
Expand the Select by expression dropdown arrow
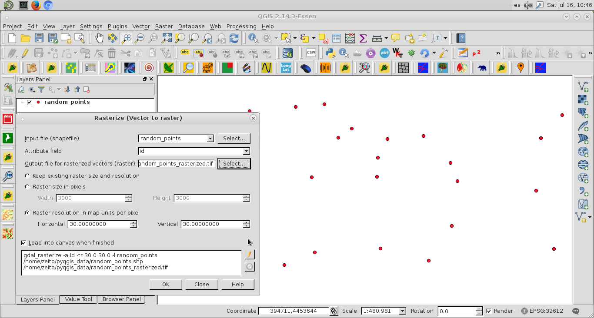[x=313, y=38]
